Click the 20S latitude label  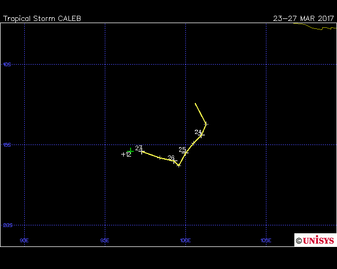point(7,225)
